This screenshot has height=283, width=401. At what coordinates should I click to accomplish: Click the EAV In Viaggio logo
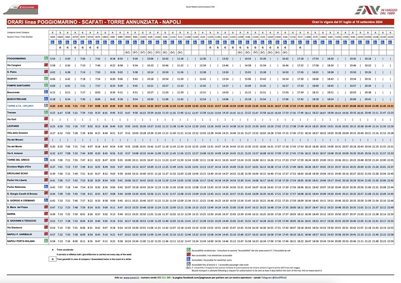376,10
